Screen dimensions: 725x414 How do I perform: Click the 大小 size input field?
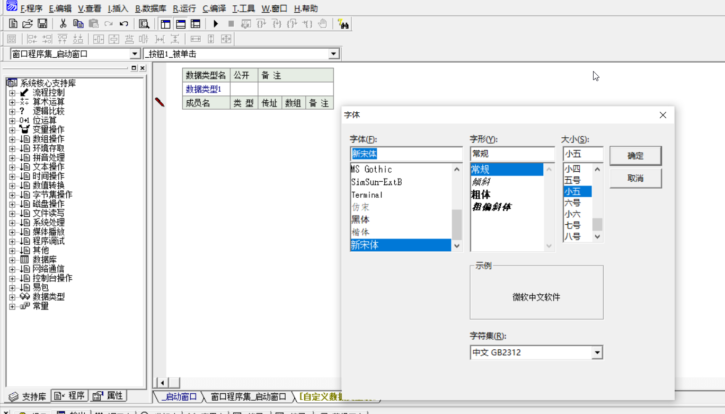(x=583, y=154)
